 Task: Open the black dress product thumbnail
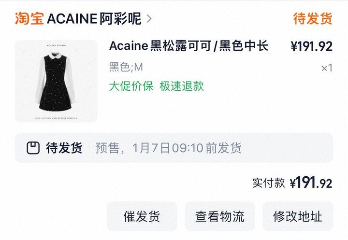click(56, 81)
